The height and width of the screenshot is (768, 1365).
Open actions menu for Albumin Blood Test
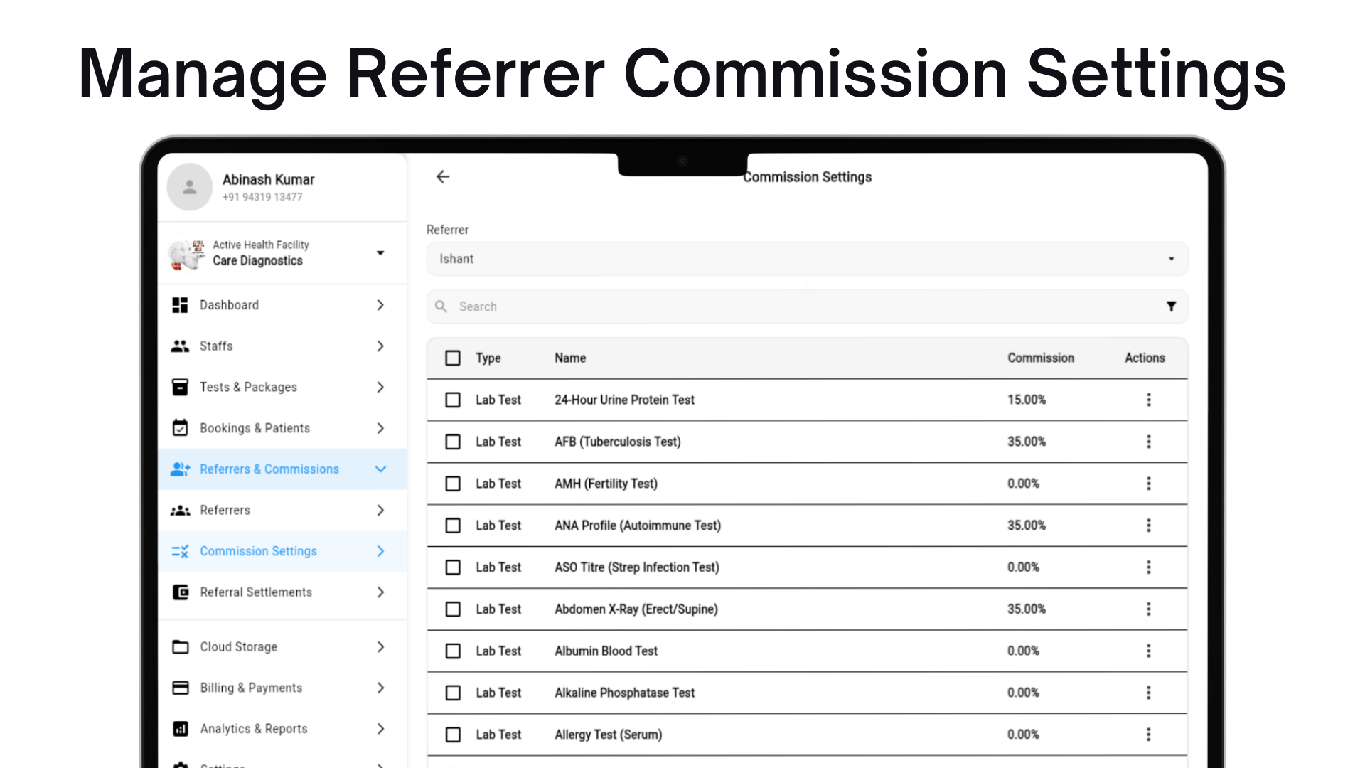tap(1148, 651)
